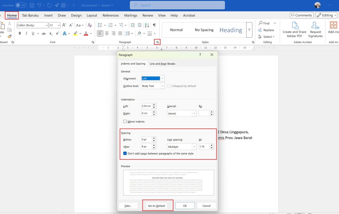Align text right in the ribbon
The width and height of the screenshot is (339, 214).
click(113, 33)
